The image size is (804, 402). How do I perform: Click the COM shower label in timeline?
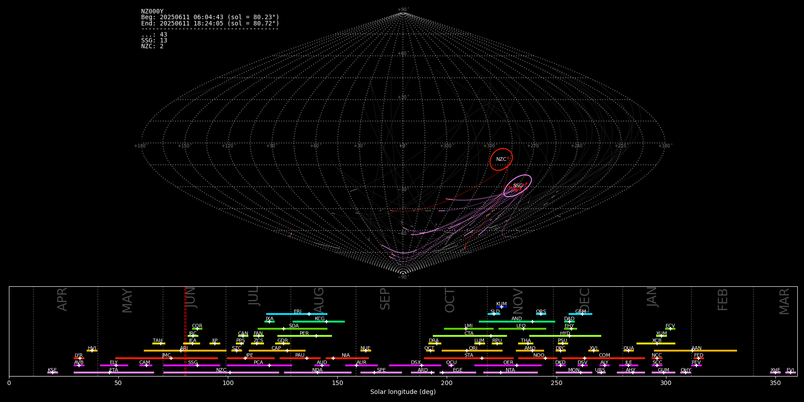604,356
